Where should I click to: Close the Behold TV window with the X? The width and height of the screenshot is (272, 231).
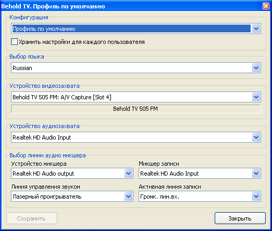(266, 6)
